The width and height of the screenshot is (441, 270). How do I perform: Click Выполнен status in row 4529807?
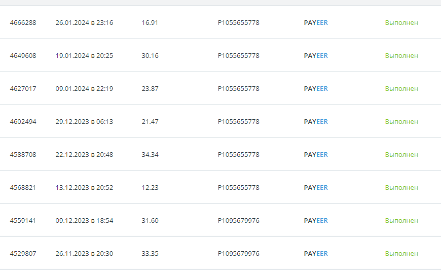point(401,253)
